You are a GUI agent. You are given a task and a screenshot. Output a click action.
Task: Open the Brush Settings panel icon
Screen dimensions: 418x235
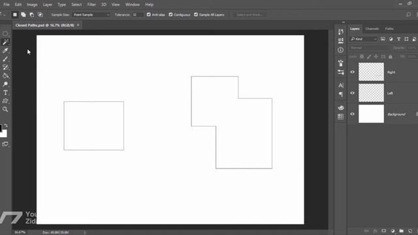341,72
